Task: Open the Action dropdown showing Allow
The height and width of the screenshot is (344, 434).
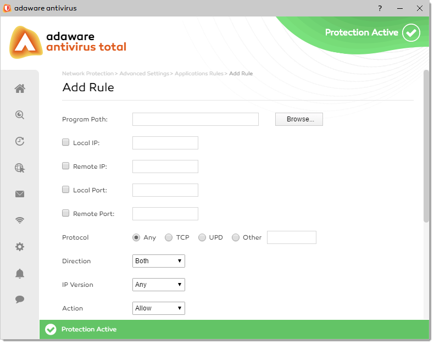Action: click(x=159, y=308)
